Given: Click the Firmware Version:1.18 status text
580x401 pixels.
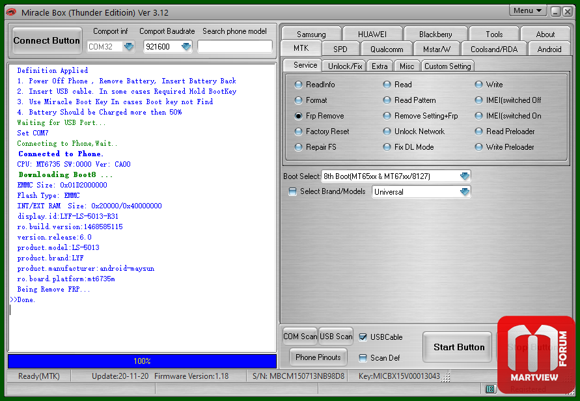Looking at the screenshot, I should (x=191, y=376).
